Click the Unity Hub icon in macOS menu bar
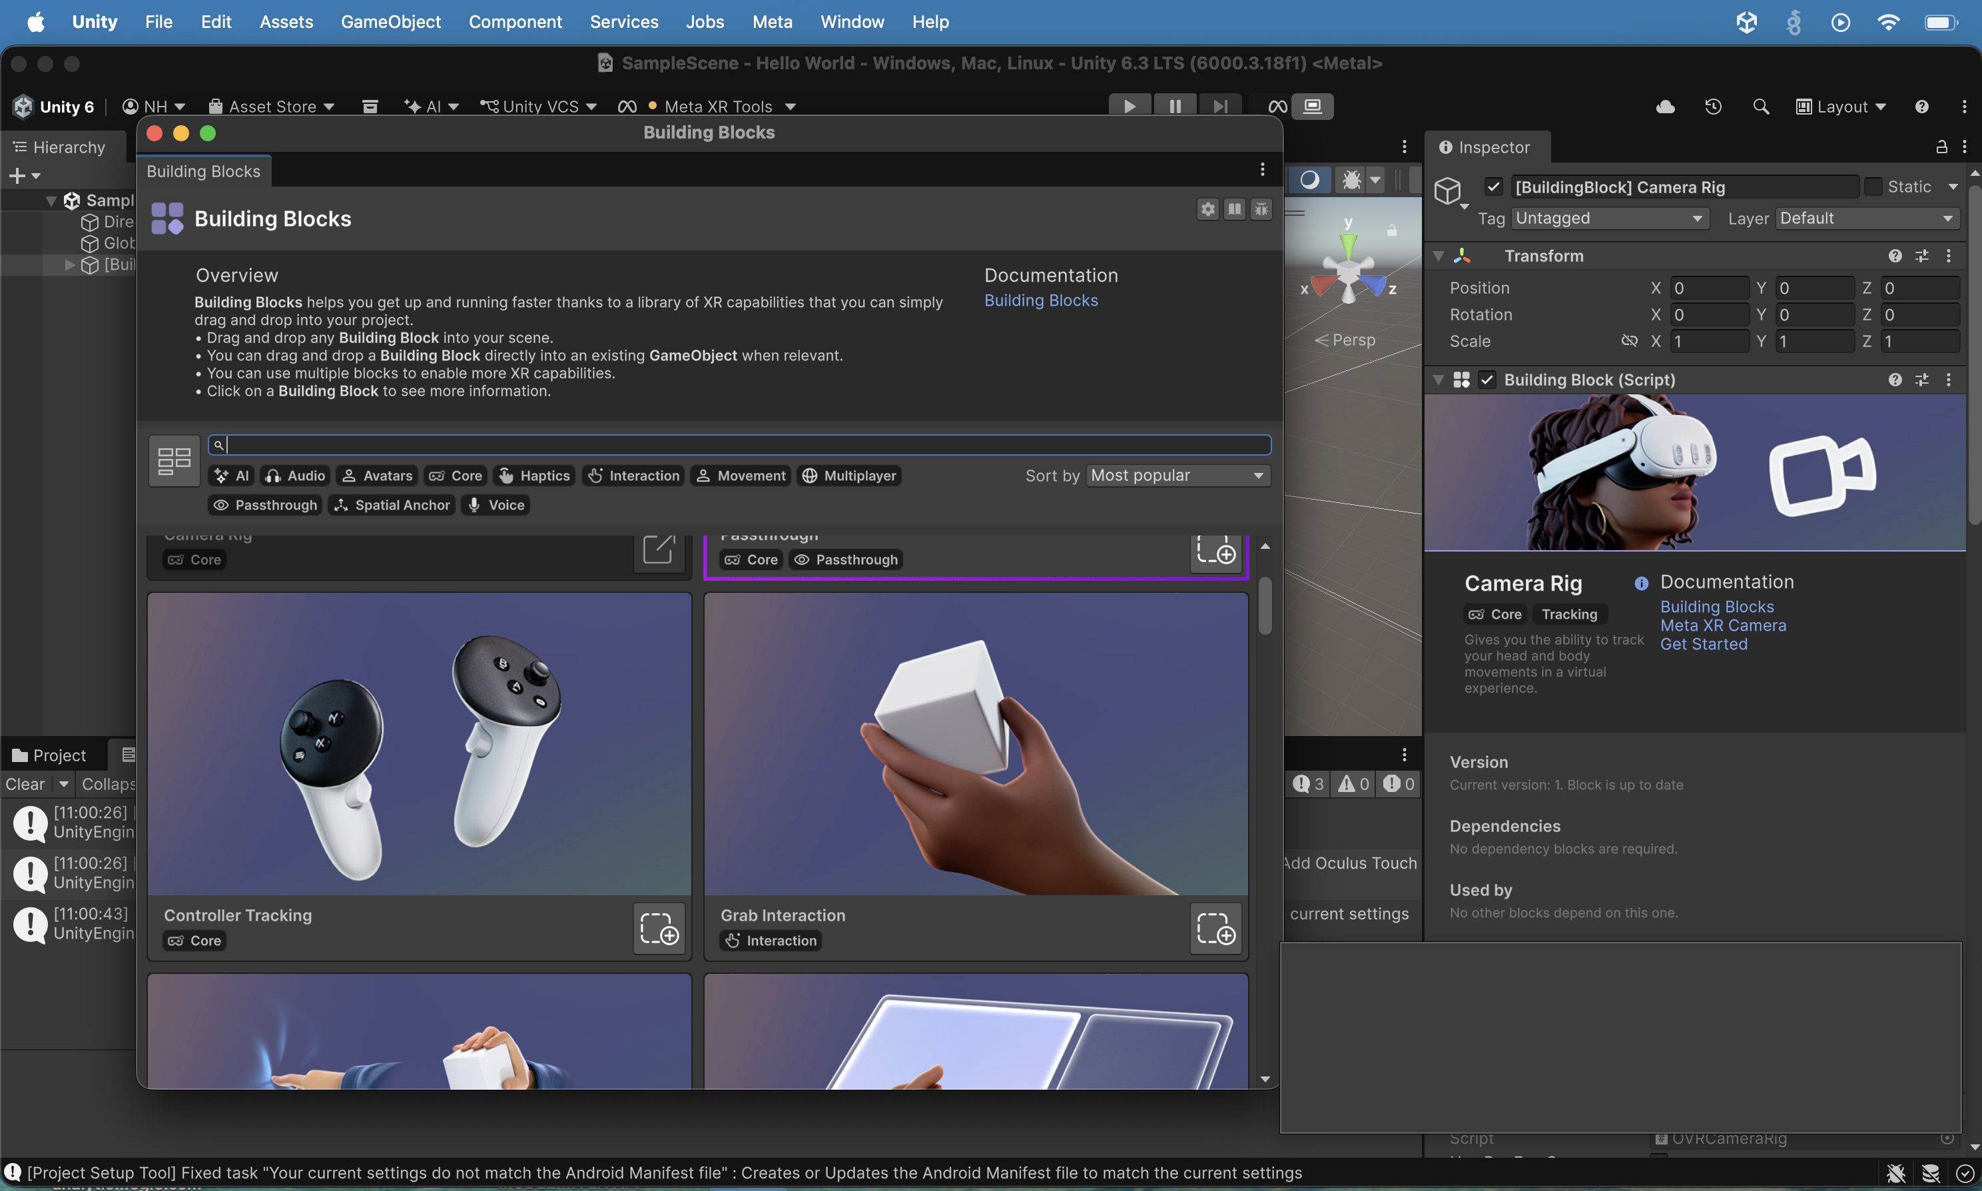The width and height of the screenshot is (1982, 1191). pyautogui.click(x=1747, y=22)
